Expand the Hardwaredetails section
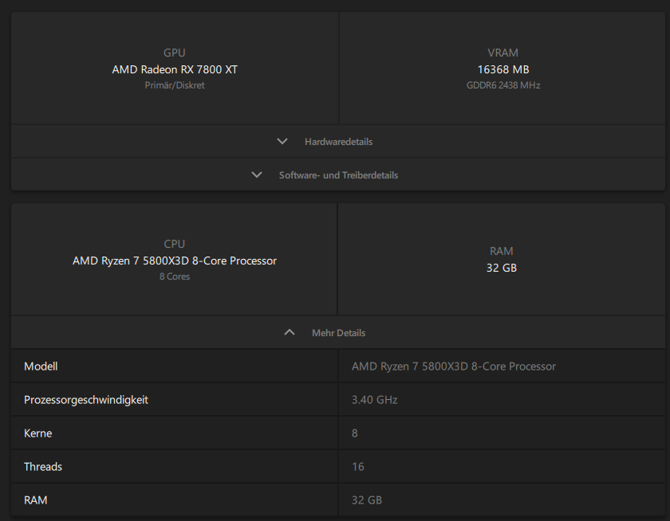This screenshot has height=521, width=670. click(337, 141)
